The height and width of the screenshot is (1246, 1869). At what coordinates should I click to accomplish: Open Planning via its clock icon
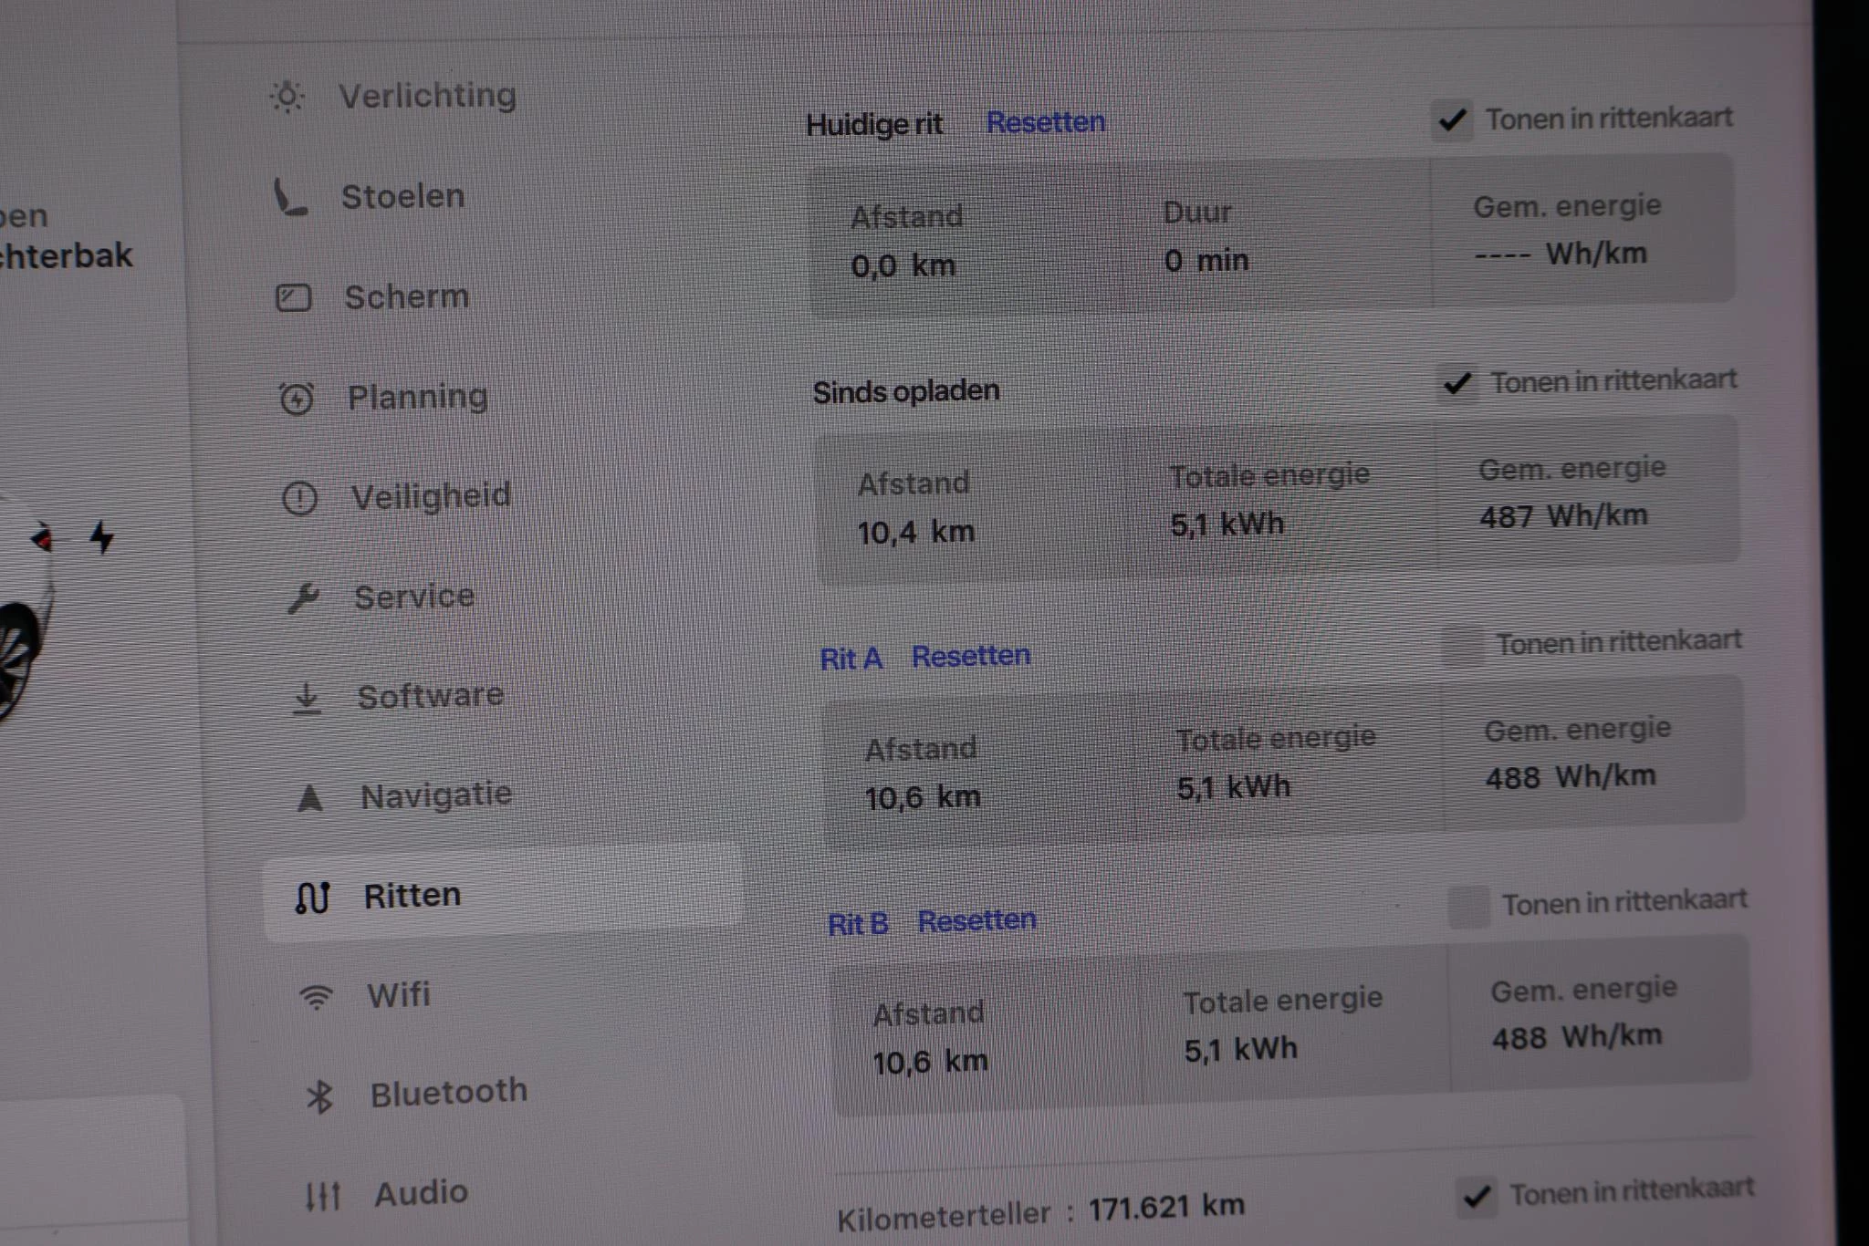pos(297,399)
